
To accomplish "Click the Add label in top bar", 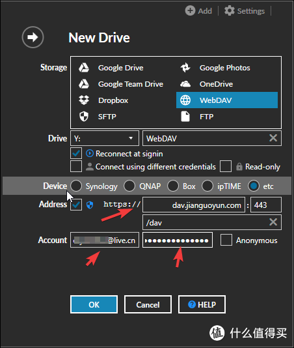I will (205, 11).
